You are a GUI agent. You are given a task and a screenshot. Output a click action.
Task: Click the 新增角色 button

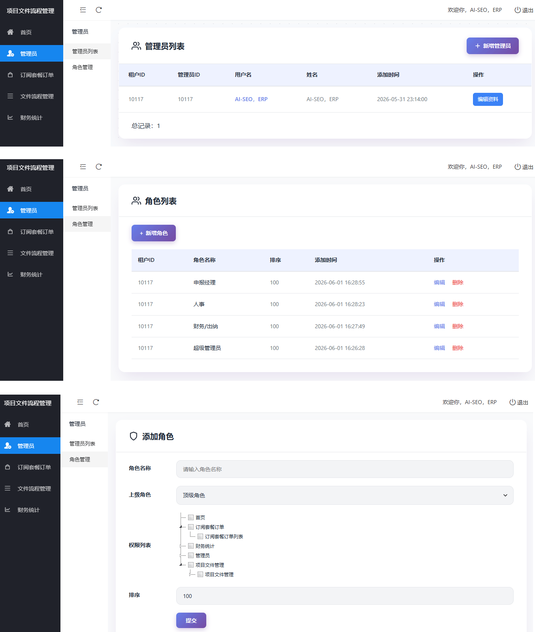click(153, 233)
